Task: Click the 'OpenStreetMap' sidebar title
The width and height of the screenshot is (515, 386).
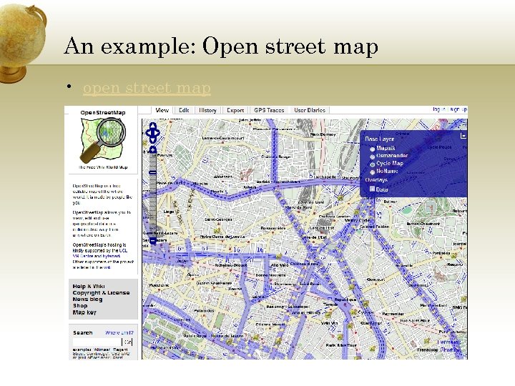Action: click(103, 113)
